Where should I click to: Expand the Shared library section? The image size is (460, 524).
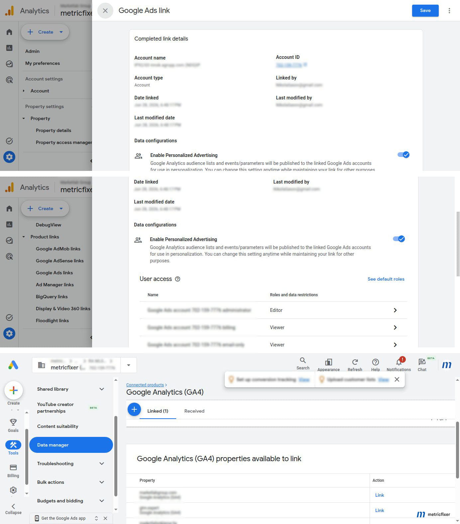pos(102,389)
